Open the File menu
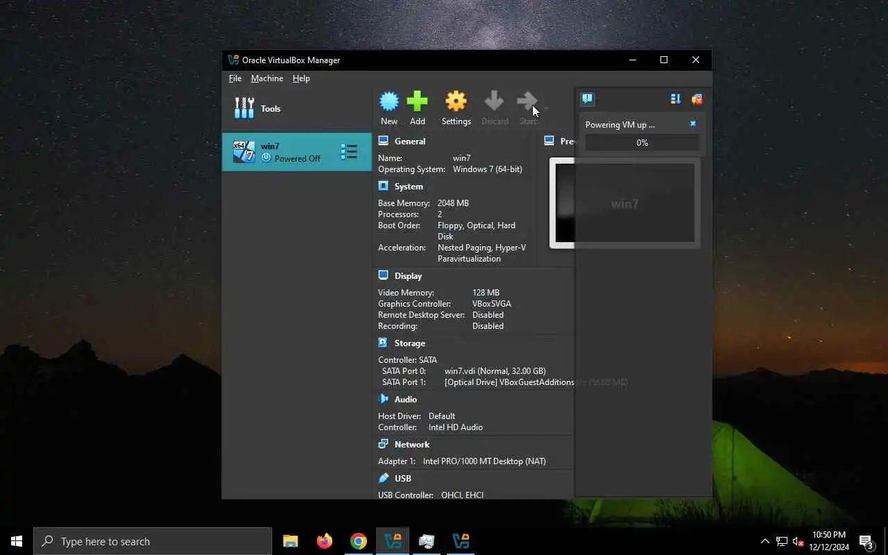Viewport: 888px width, 555px height. 235,78
